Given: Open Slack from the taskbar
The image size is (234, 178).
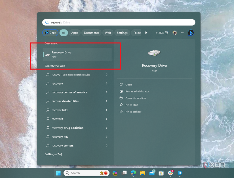Looking at the screenshot, I should point(170,173).
